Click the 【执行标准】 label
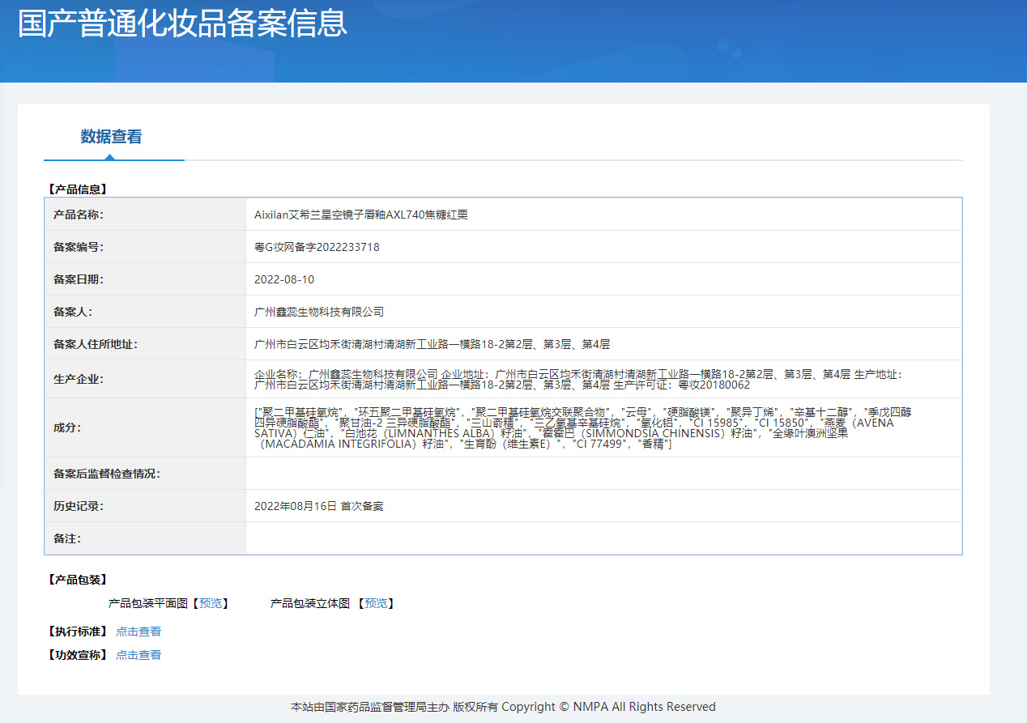Image resolution: width=1027 pixels, height=723 pixels. (x=78, y=632)
